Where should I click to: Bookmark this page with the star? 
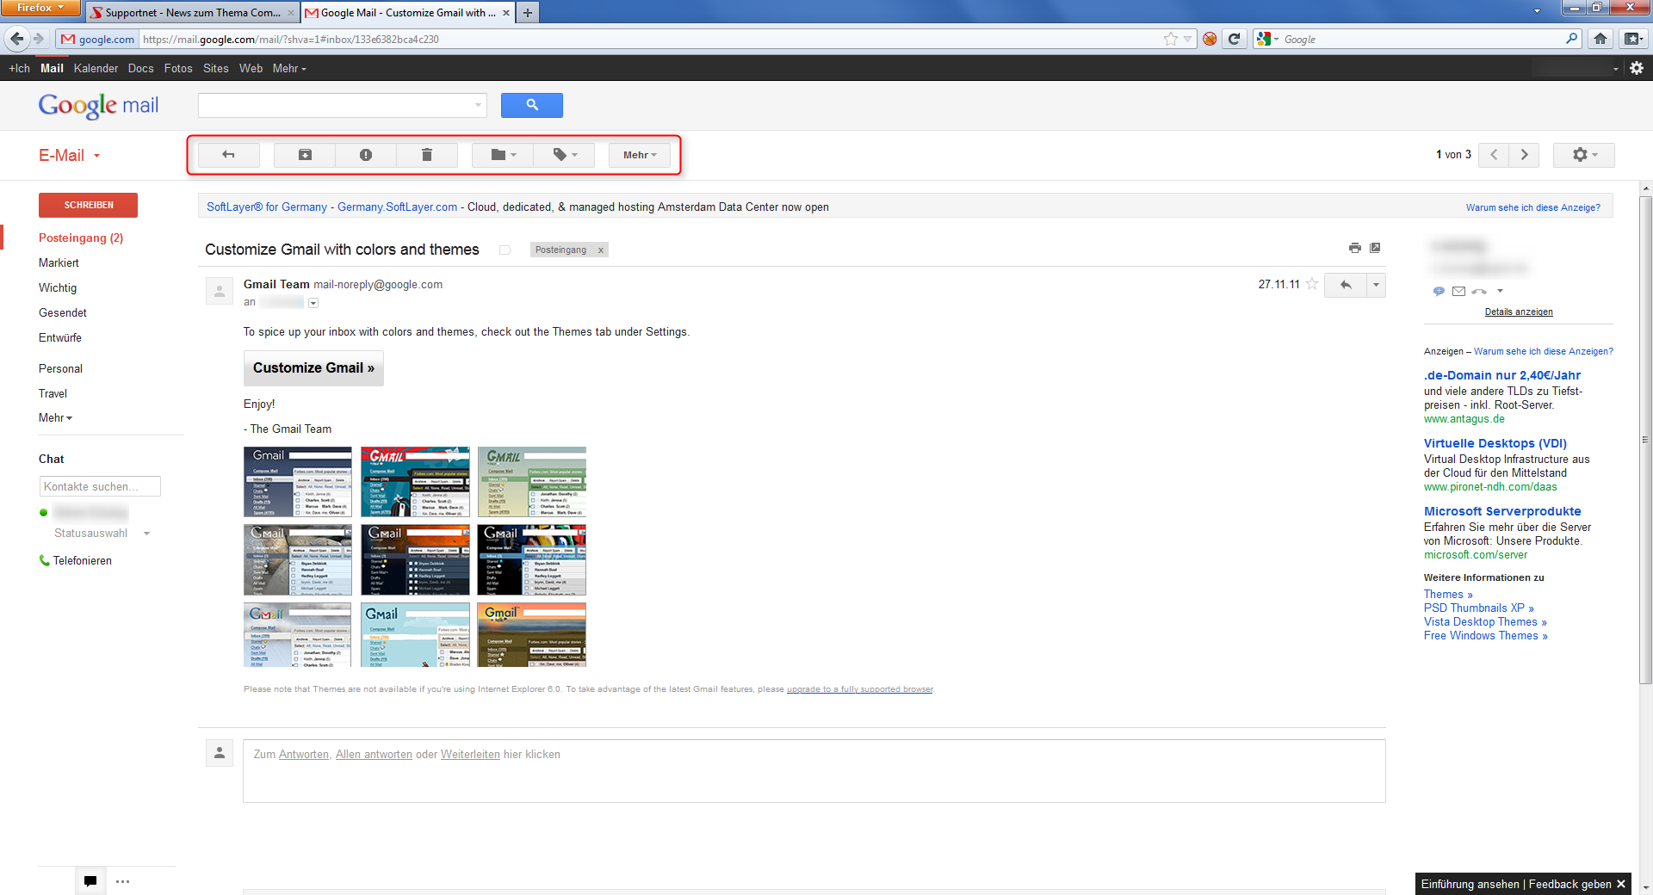click(x=1170, y=39)
